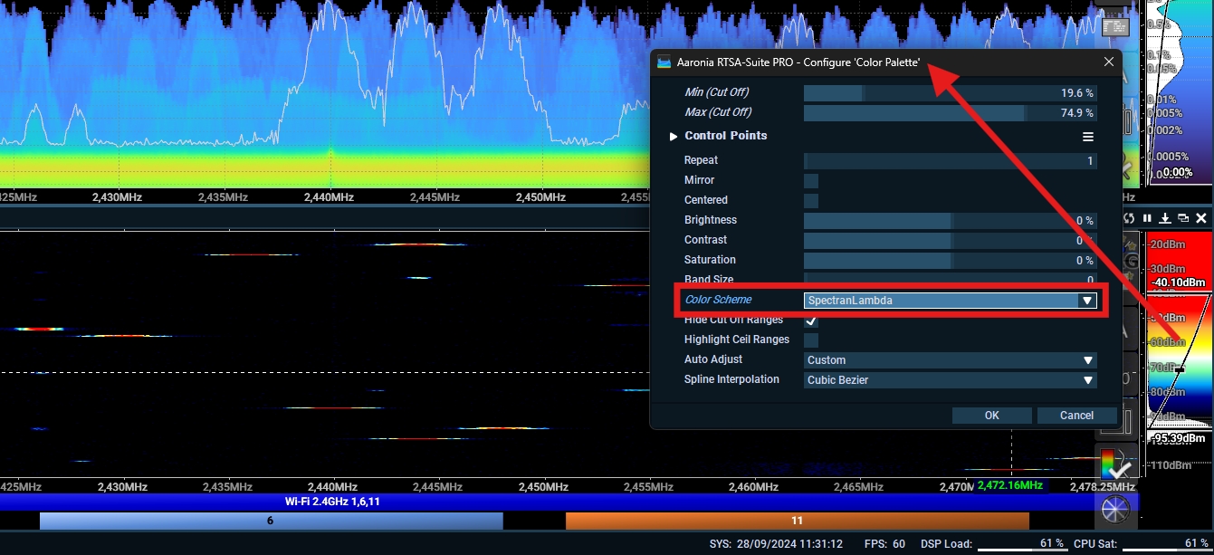Enable the Mirror checkbox

click(x=811, y=181)
